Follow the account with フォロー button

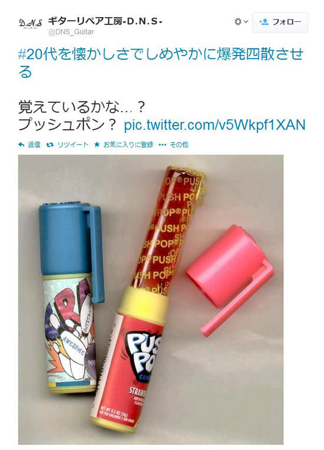(x=280, y=22)
